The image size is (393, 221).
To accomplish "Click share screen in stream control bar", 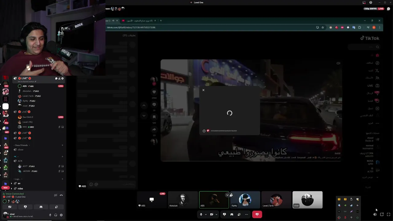I will [224, 215].
